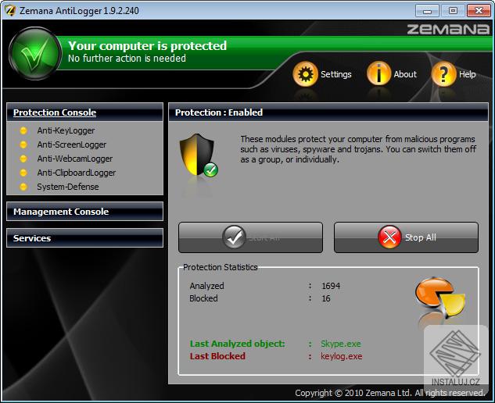Expand the Services section

click(85, 238)
